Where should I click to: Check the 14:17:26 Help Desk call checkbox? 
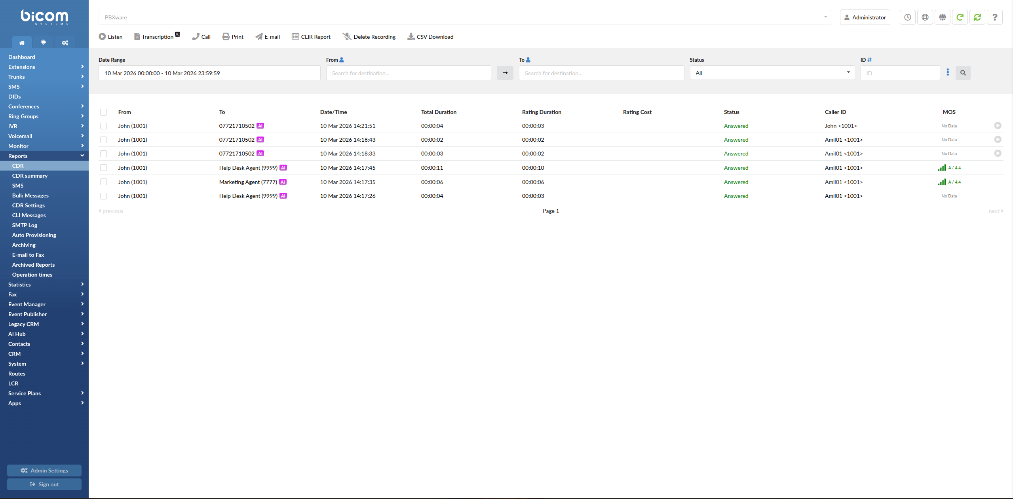click(104, 196)
